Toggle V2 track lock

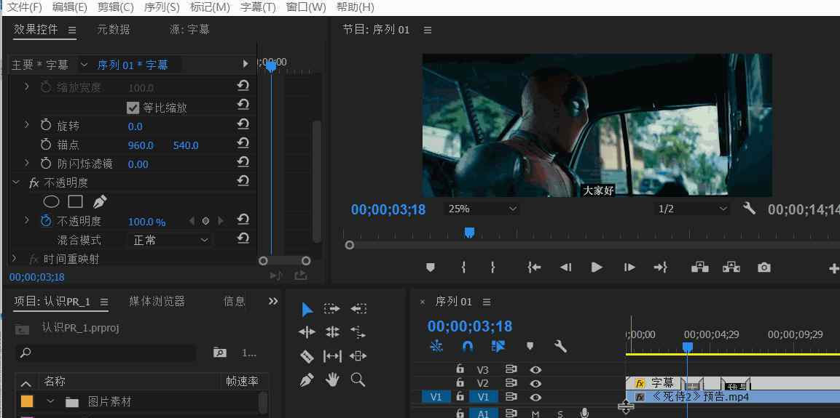coord(460,382)
